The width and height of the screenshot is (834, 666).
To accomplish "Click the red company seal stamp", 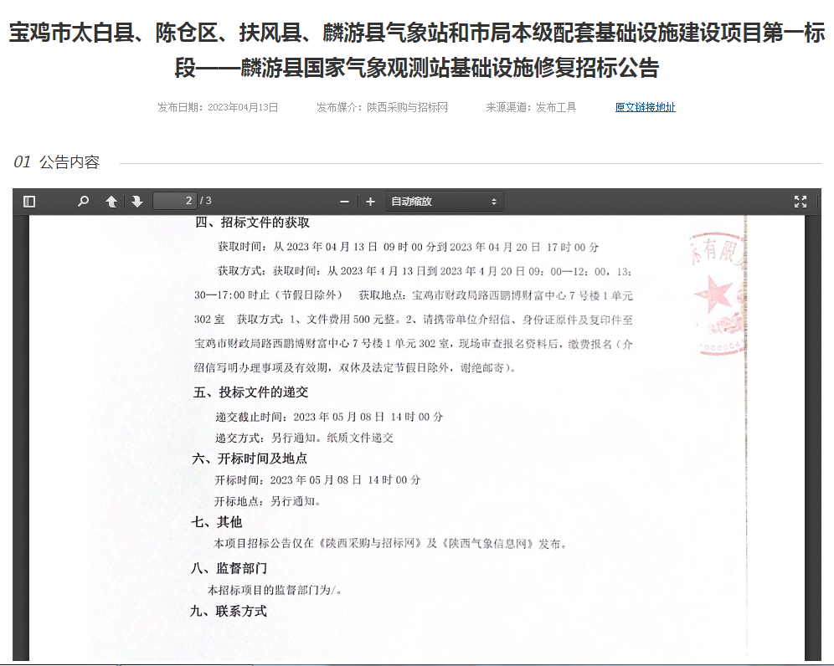I will (x=718, y=294).
